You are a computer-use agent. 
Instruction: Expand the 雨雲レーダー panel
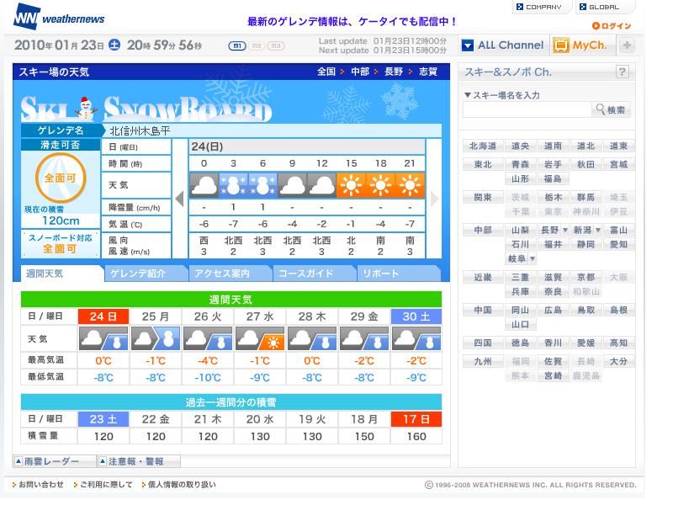[55, 461]
